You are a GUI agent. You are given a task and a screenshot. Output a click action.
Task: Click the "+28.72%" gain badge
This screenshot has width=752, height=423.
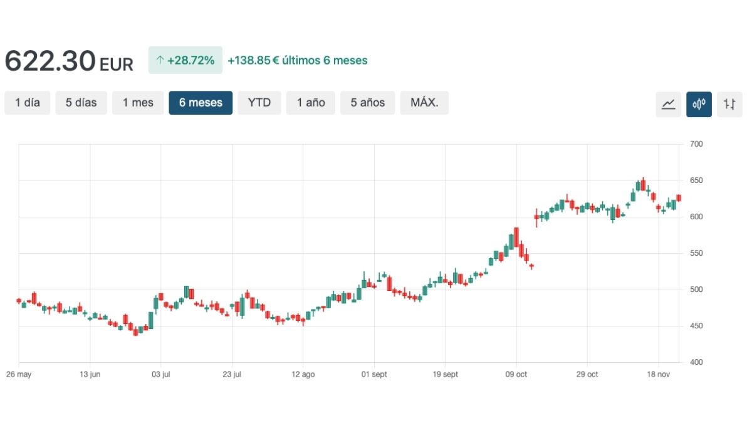pyautogui.click(x=185, y=60)
